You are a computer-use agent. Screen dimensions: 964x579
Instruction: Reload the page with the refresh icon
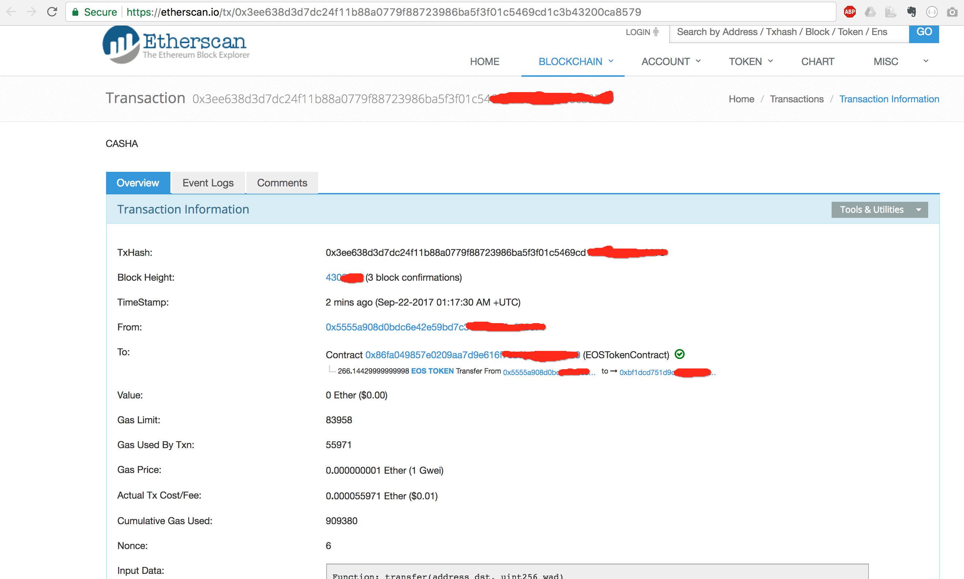point(52,12)
